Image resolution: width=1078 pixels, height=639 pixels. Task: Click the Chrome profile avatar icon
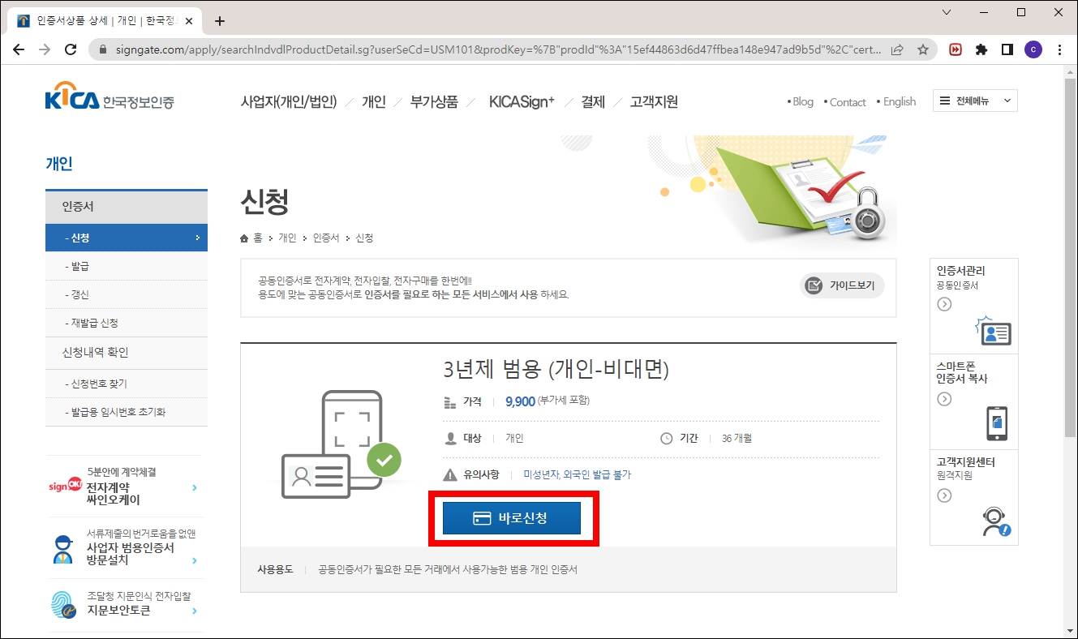1033,49
